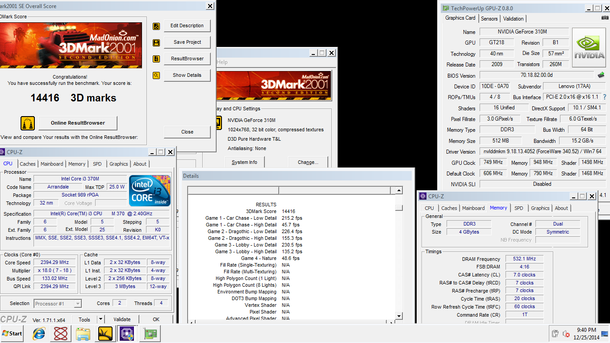Switch to the Validation tab in GPU-Z
This screenshot has height=343, width=610.
(514, 19)
